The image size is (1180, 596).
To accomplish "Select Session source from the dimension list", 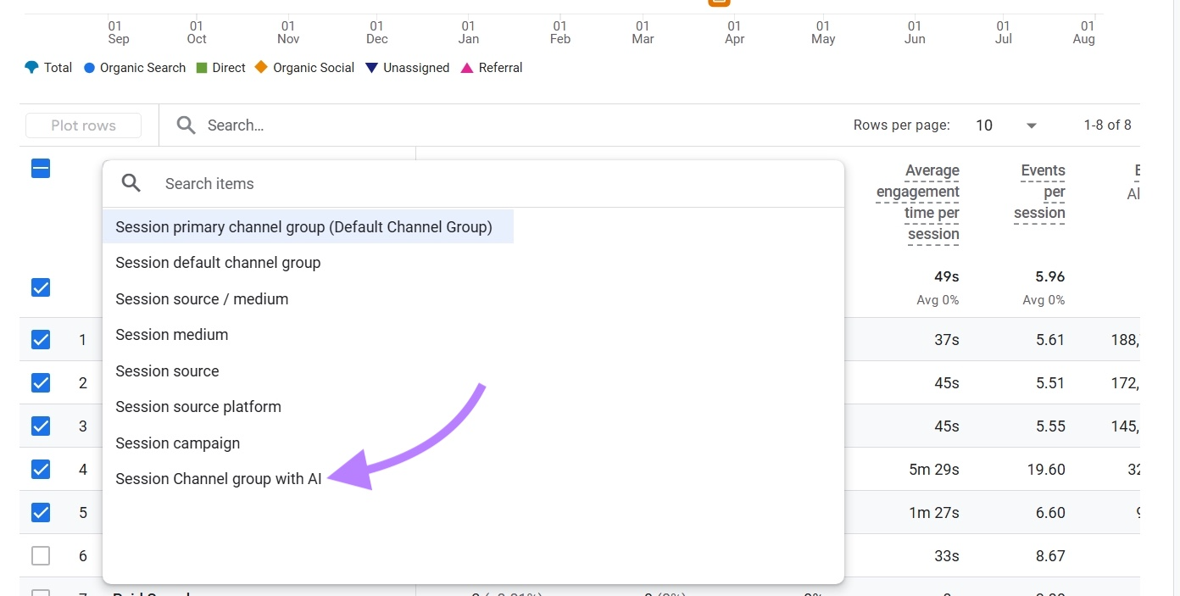I will point(167,370).
